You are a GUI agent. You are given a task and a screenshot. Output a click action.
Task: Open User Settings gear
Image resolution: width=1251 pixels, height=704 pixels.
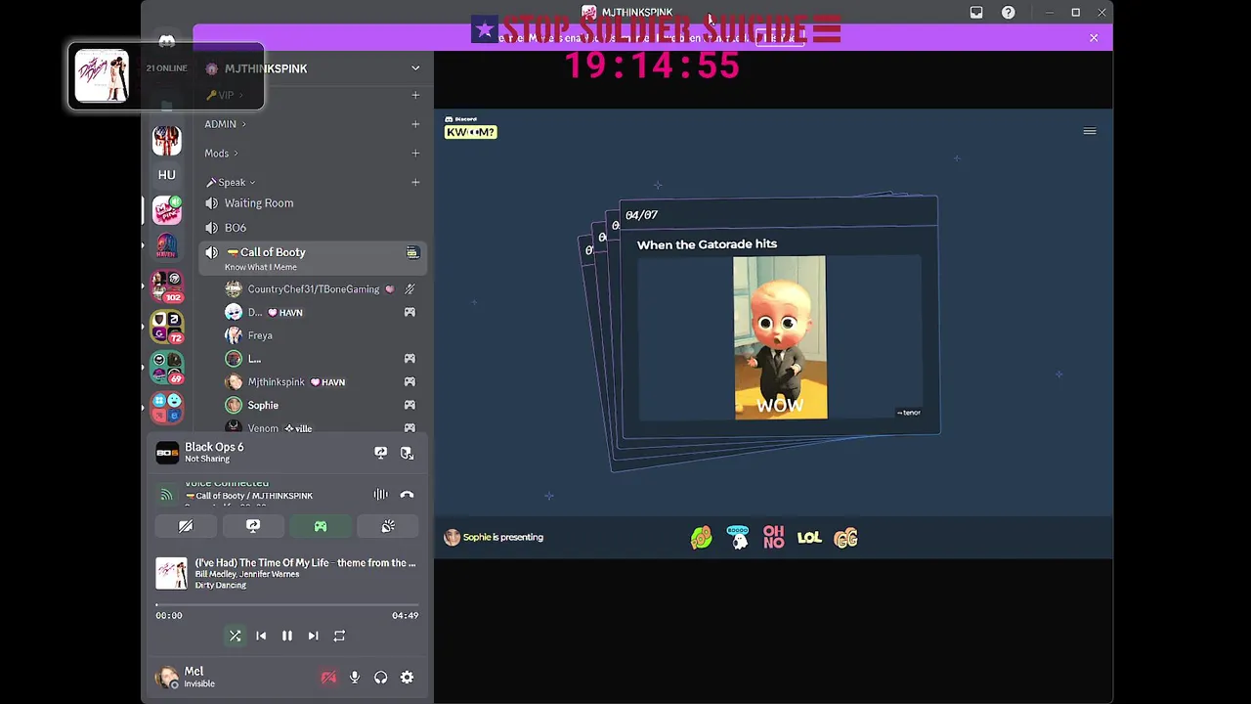click(407, 677)
